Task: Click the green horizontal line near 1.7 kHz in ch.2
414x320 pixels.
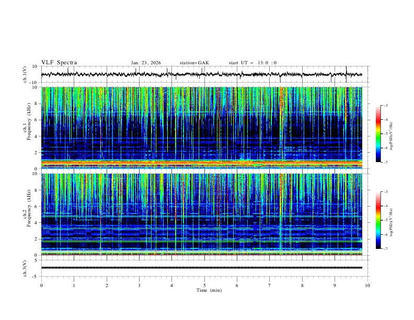Action: pyautogui.click(x=201, y=242)
